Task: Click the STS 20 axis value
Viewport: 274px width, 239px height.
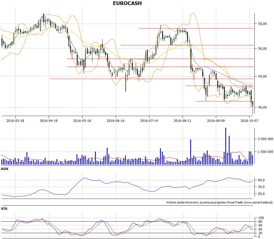Action: pyautogui.click(x=260, y=233)
